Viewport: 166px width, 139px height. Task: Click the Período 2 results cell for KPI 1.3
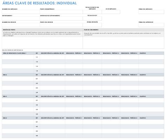(x=92, y=66)
